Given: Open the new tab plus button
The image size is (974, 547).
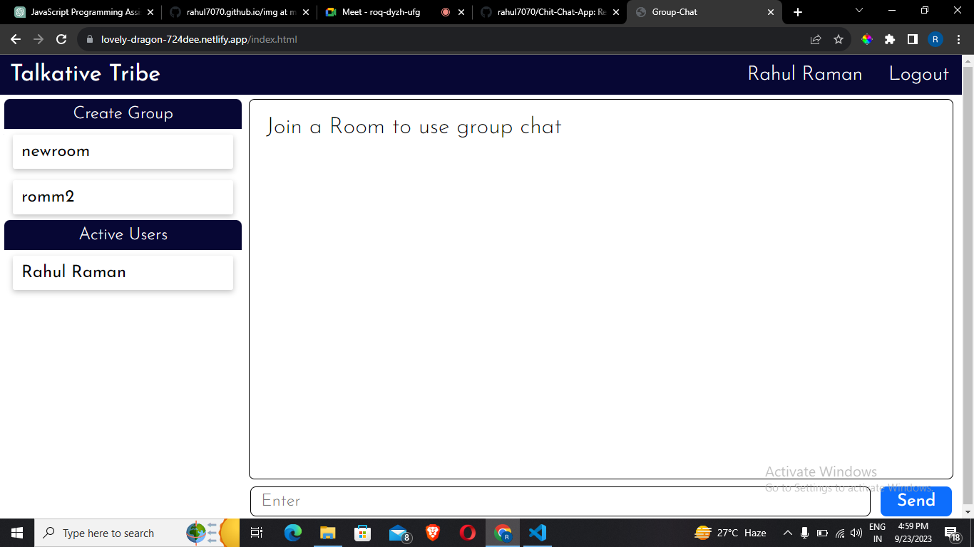Looking at the screenshot, I should pyautogui.click(x=798, y=12).
